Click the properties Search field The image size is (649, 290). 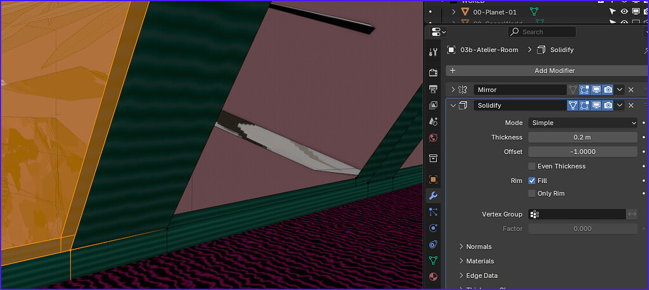click(542, 32)
